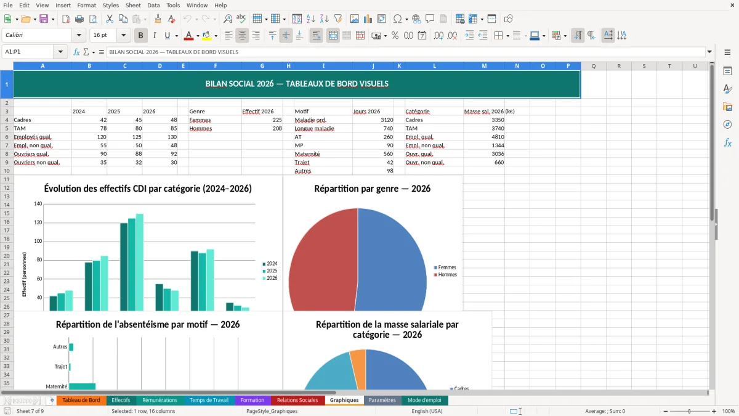Click Insert Hyperlink icon
The width and height of the screenshot is (739, 416).
pos(416,19)
